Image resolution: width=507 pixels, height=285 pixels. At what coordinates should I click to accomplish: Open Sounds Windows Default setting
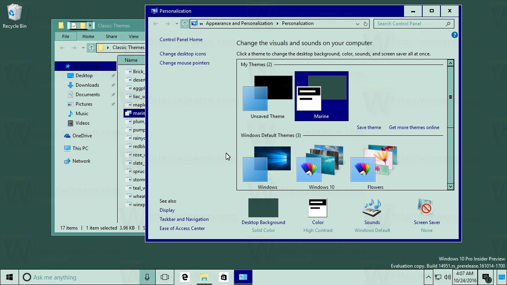point(372,216)
